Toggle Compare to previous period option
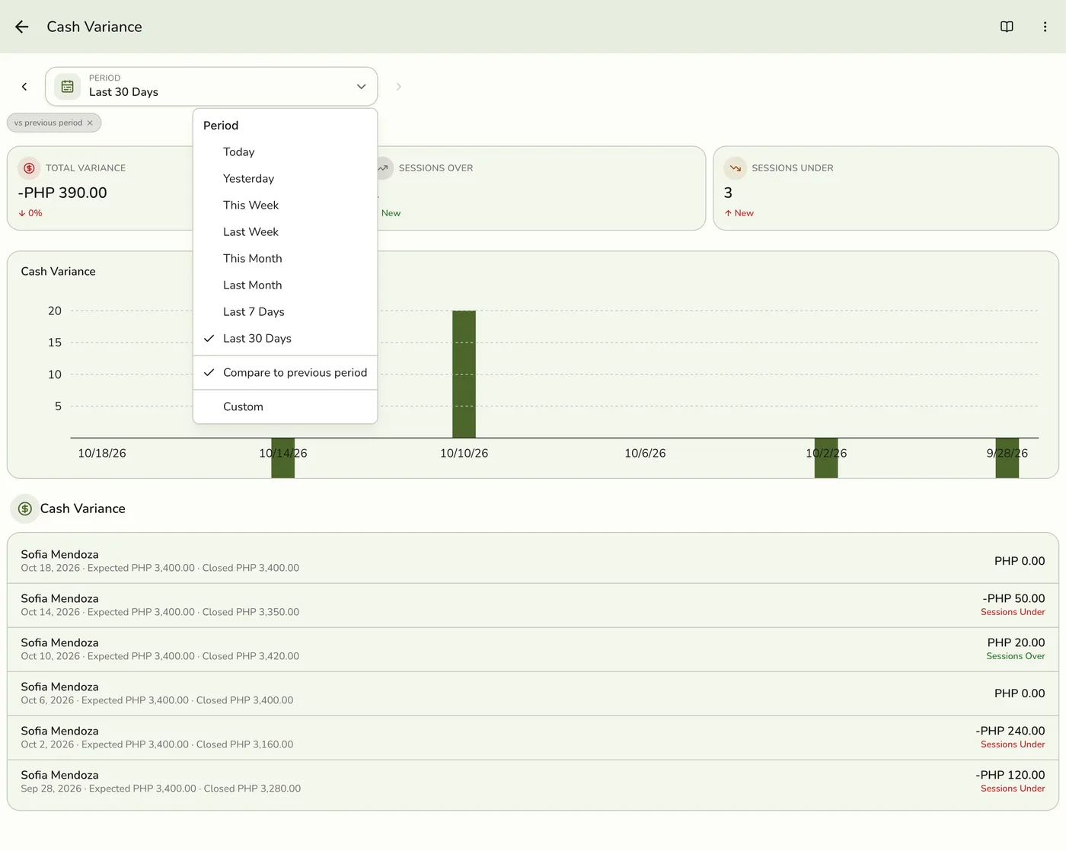The image size is (1066, 851). tap(286, 372)
